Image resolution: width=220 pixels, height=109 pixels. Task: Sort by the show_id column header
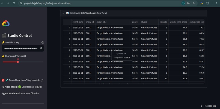pos(90,22)
